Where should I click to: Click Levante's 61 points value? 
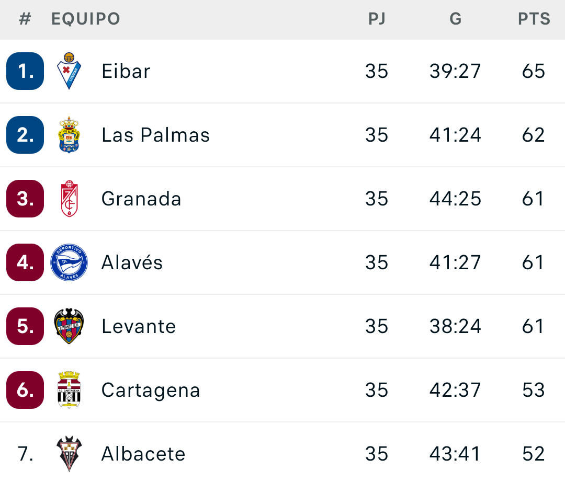tap(534, 327)
